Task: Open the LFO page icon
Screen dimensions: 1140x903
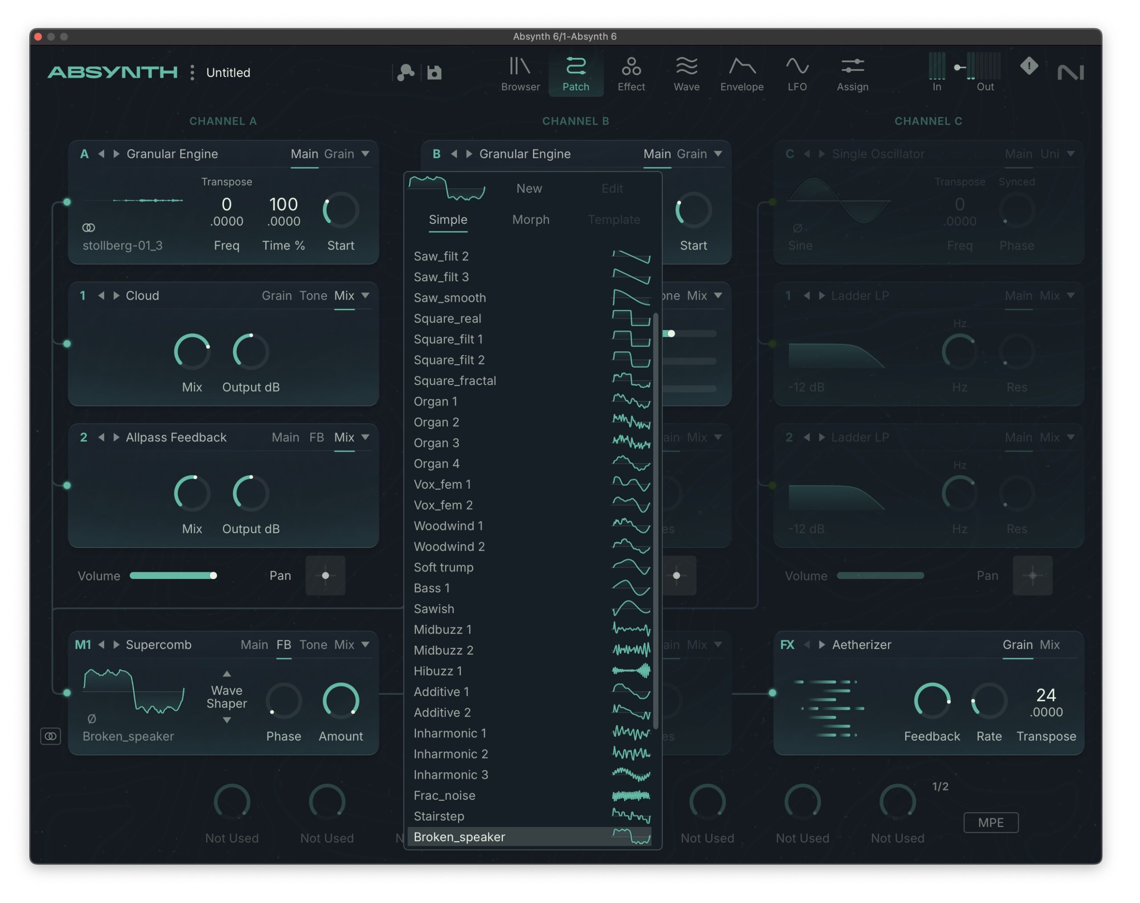Action: (797, 73)
